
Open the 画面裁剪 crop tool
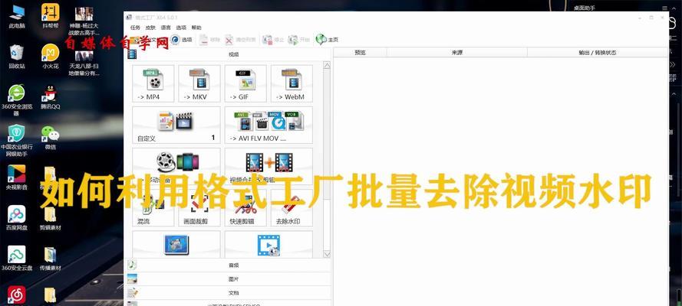pos(199,207)
